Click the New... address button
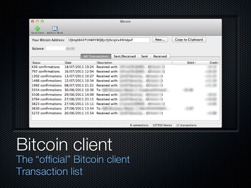The image size is (251, 188). 160,40
